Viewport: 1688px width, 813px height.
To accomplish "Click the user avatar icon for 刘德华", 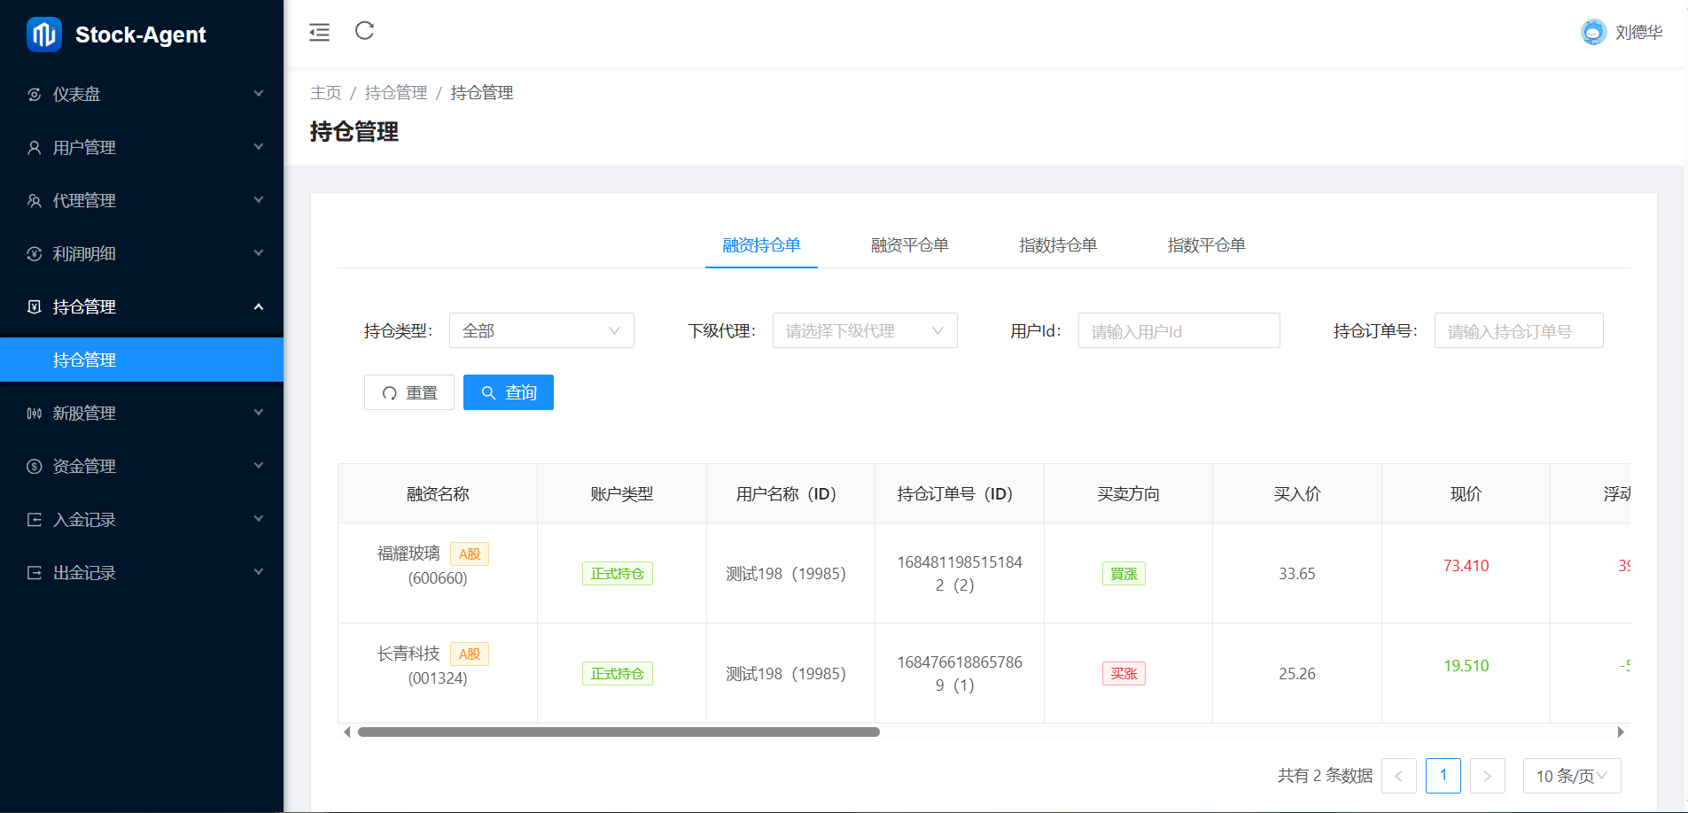I will pos(1592,33).
